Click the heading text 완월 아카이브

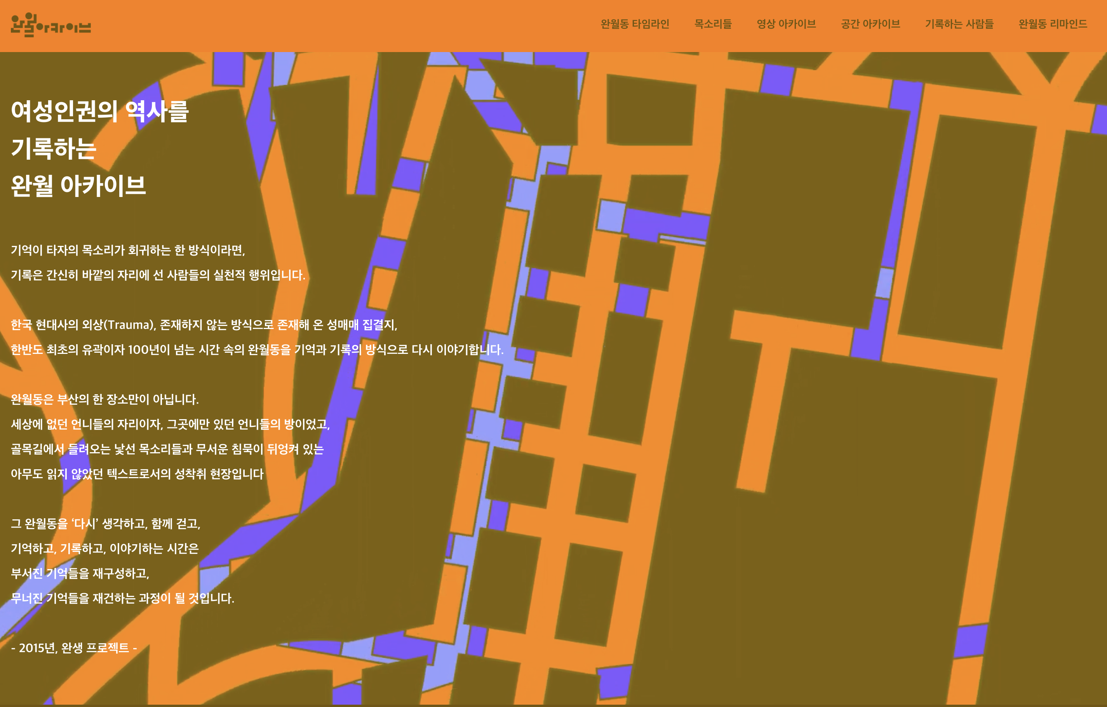pos(78,186)
